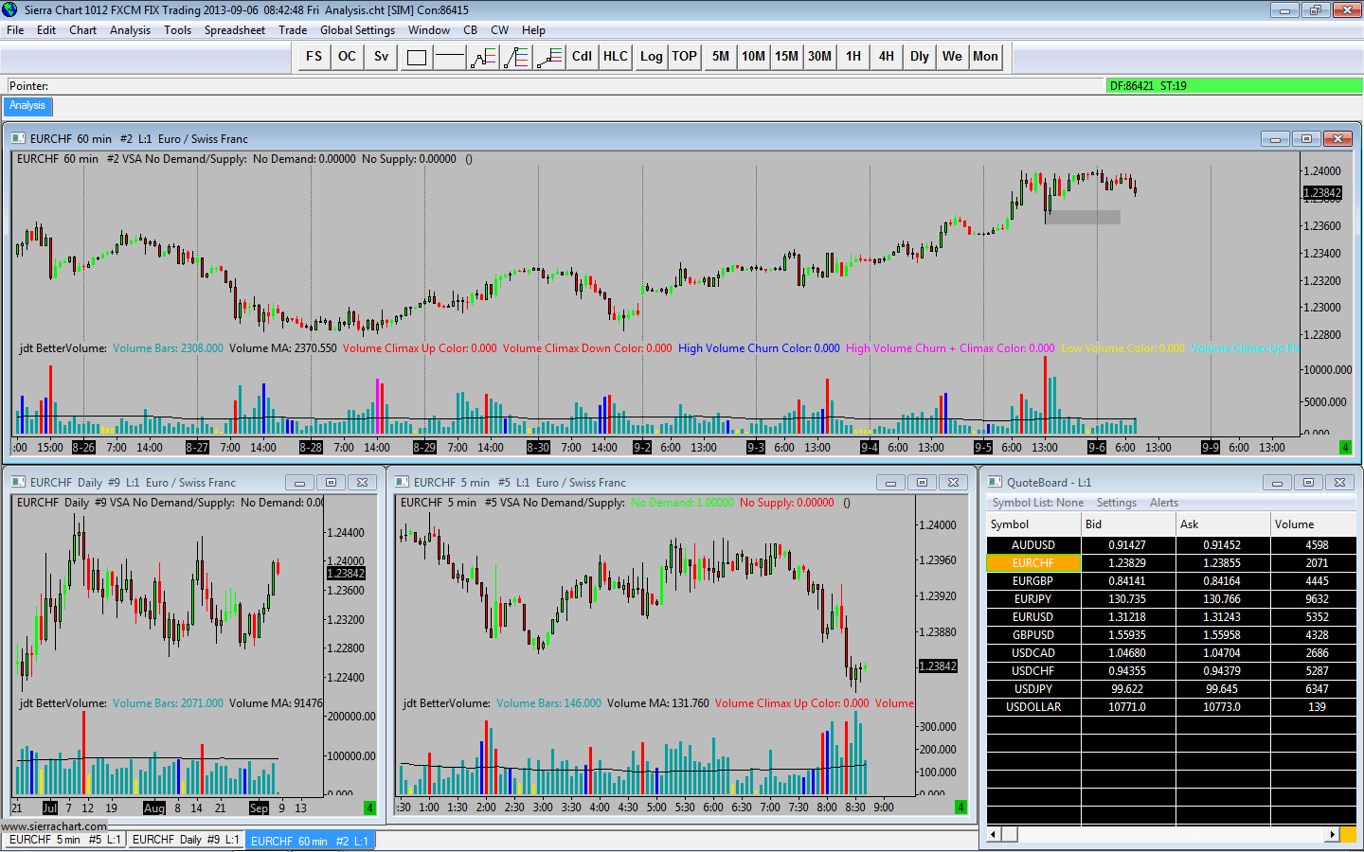Screen dimensions: 1364x852
Task: Open the CW menu
Action: (500, 30)
